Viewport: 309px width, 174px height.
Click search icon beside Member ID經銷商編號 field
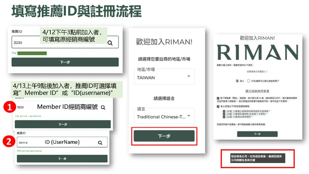[x=103, y=107]
